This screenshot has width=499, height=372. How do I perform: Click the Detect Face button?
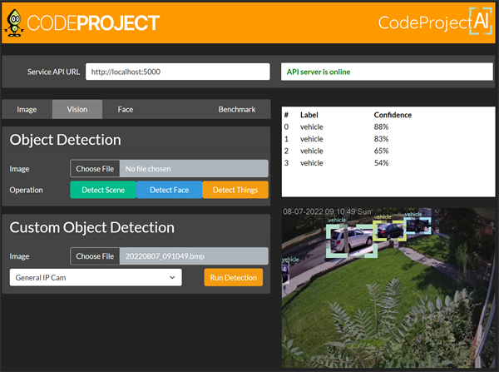[x=170, y=190]
